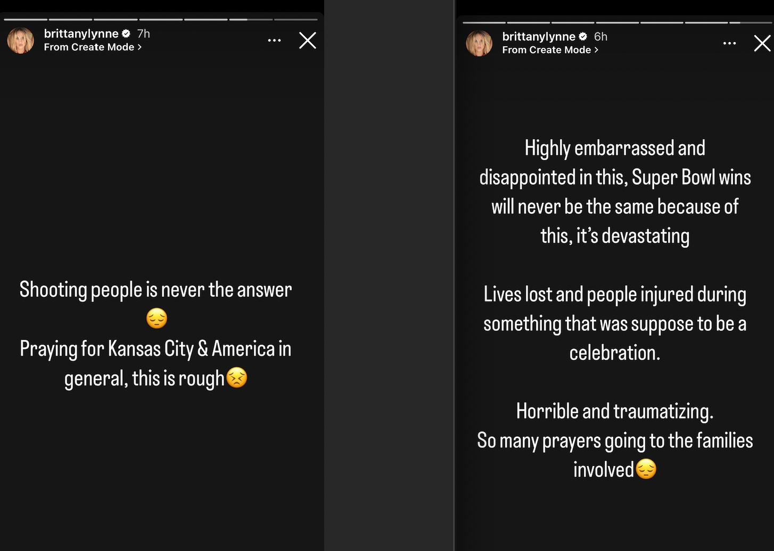Click 'From Create Mode' link on left story

tap(88, 47)
